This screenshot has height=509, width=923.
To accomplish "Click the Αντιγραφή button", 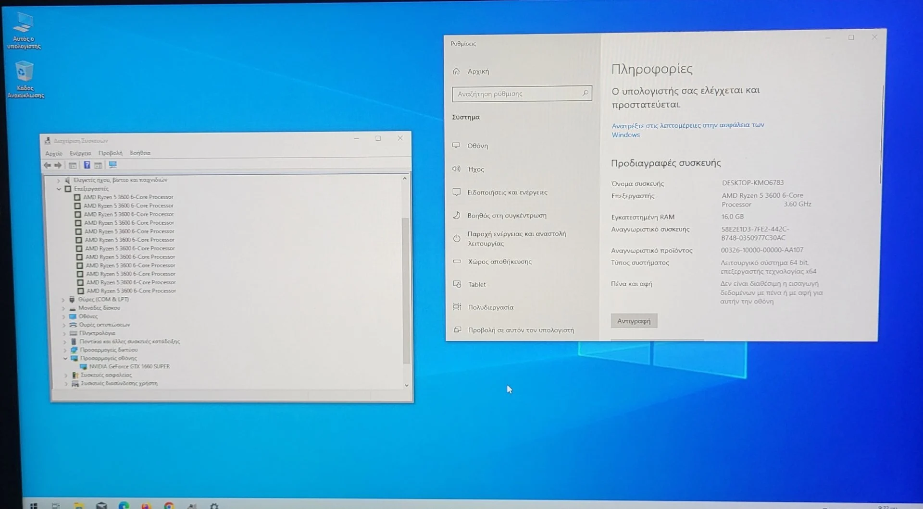I will (x=634, y=321).
